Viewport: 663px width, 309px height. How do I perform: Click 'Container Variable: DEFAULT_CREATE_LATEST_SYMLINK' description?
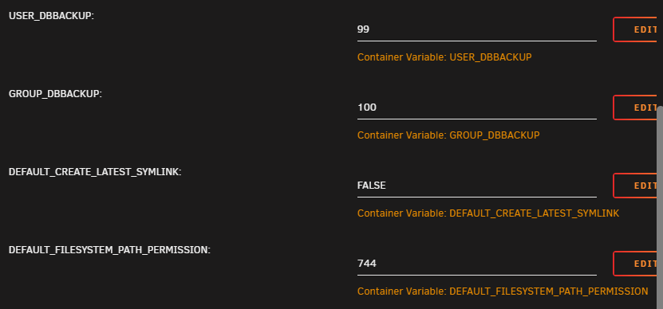point(488,213)
